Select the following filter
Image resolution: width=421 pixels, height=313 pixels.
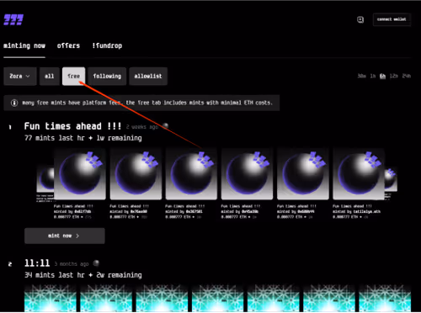pos(107,76)
